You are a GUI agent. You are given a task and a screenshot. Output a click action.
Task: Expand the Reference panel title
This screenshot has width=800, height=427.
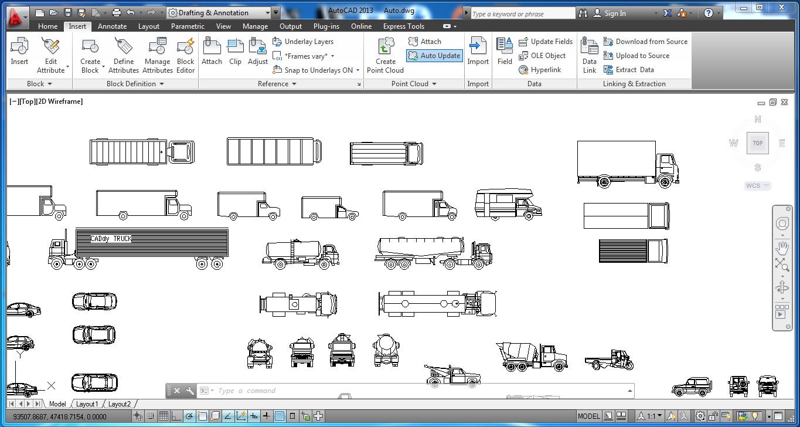[x=277, y=84]
